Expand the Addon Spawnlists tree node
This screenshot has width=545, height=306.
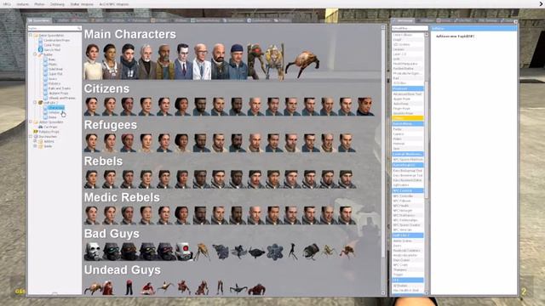click(31, 122)
